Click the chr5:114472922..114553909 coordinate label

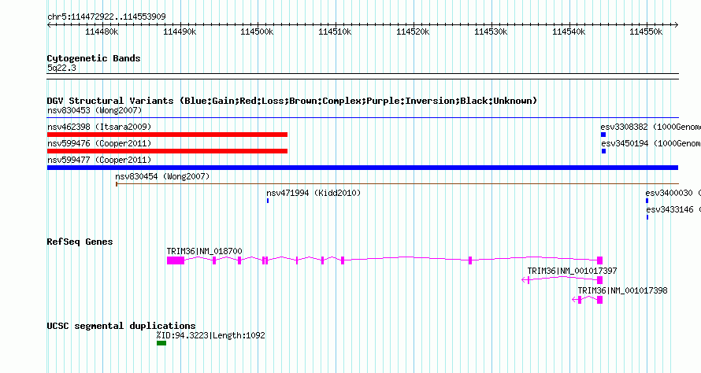click(x=106, y=17)
